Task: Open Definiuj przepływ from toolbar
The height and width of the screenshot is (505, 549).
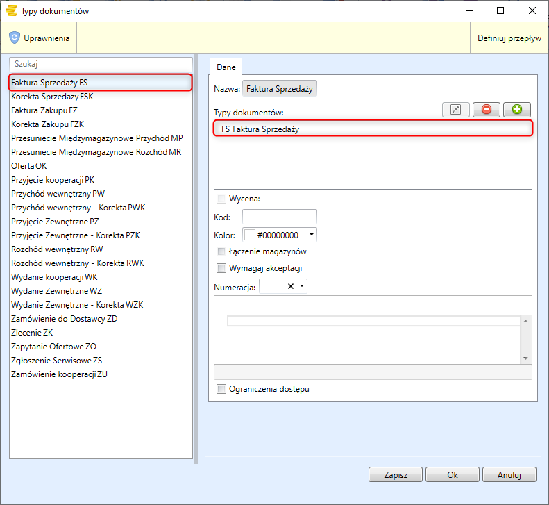Action: point(509,38)
